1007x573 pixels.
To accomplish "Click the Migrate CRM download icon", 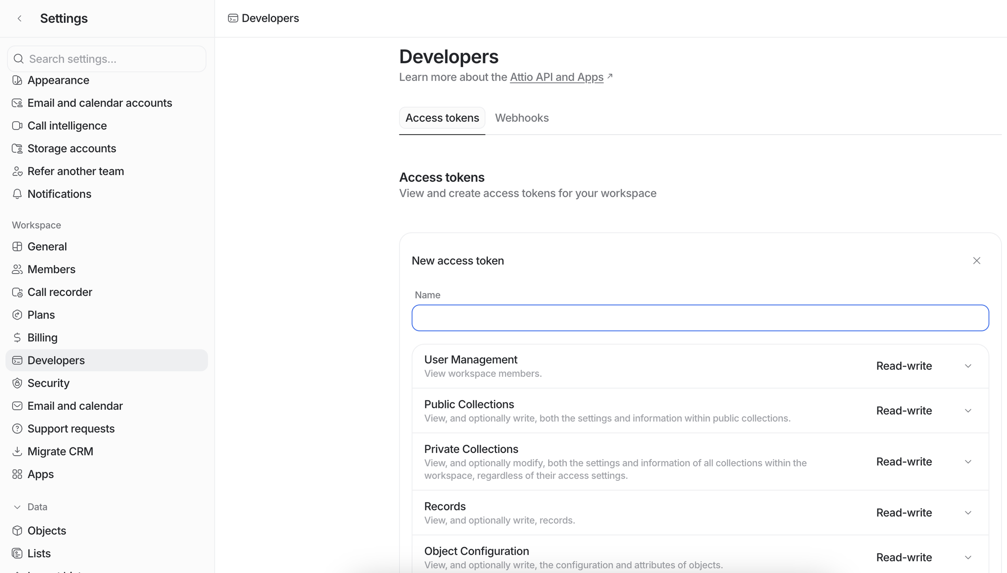I will 17,451.
